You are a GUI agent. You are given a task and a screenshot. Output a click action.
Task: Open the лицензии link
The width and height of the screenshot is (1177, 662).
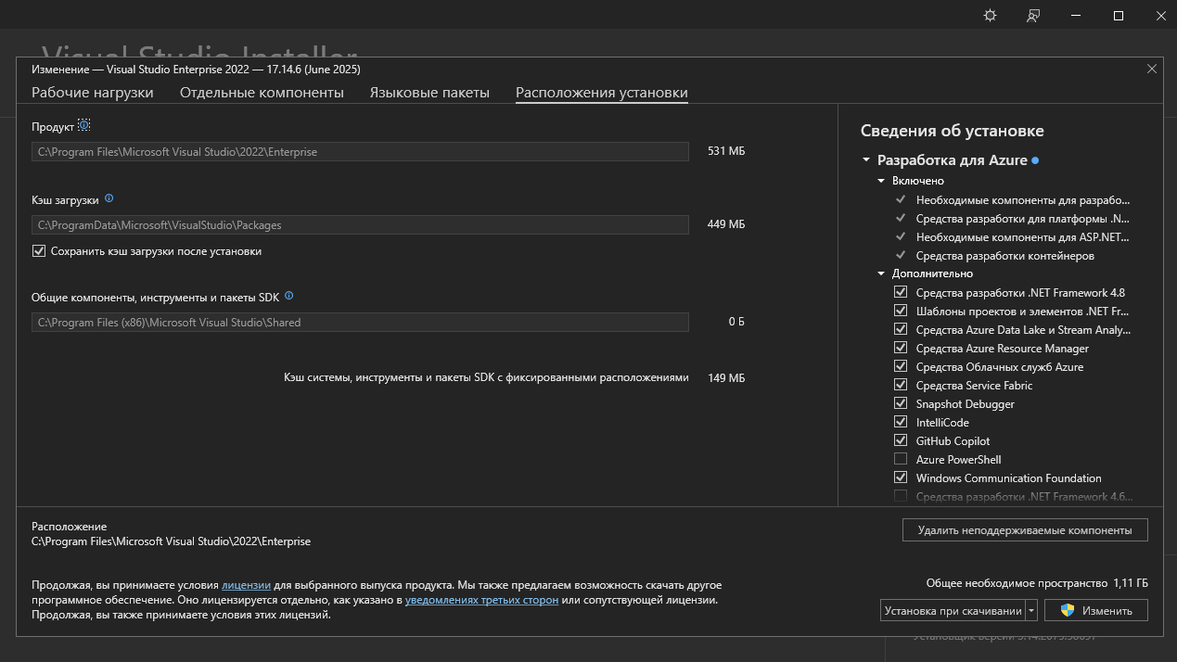pyautogui.click(x=246, y=585)
